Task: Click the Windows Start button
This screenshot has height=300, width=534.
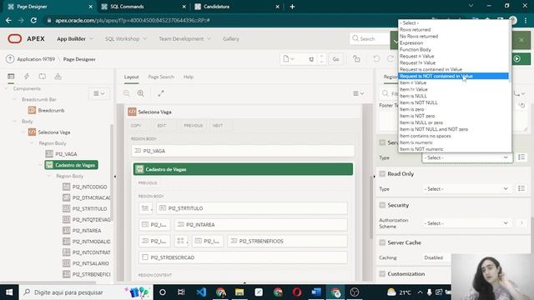Action: (9, 292)
